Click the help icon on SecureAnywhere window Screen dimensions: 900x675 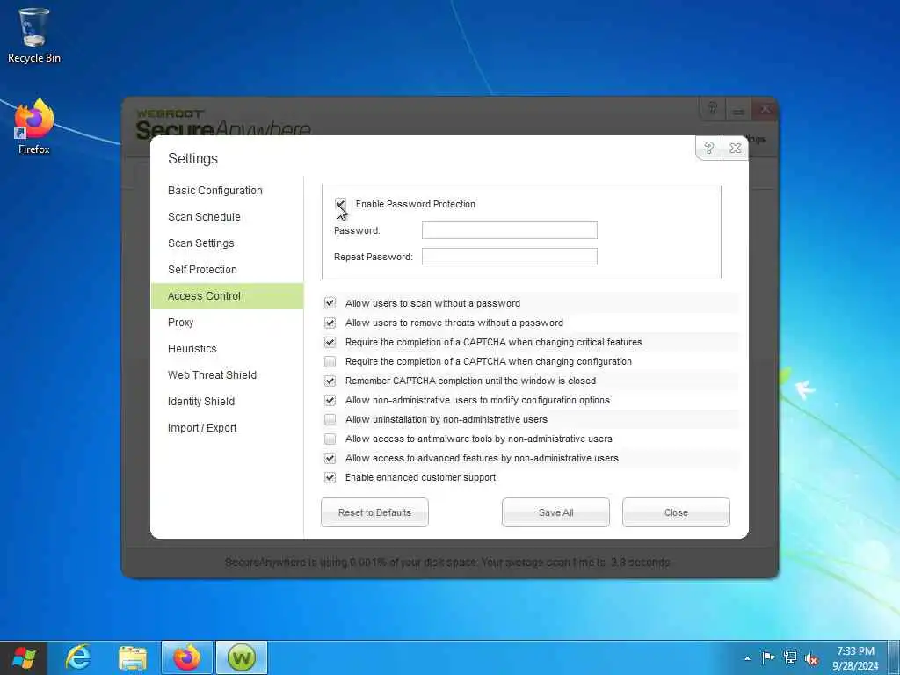[x=713, y=108]
